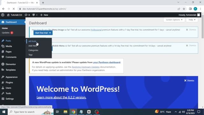The width and height of the screenshot is (204, 115).
Task: Open the Posts pin icon in sidebar
Action: point(3,41)
